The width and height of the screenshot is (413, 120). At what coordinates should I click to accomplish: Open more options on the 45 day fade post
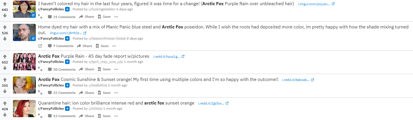(116, 69)
